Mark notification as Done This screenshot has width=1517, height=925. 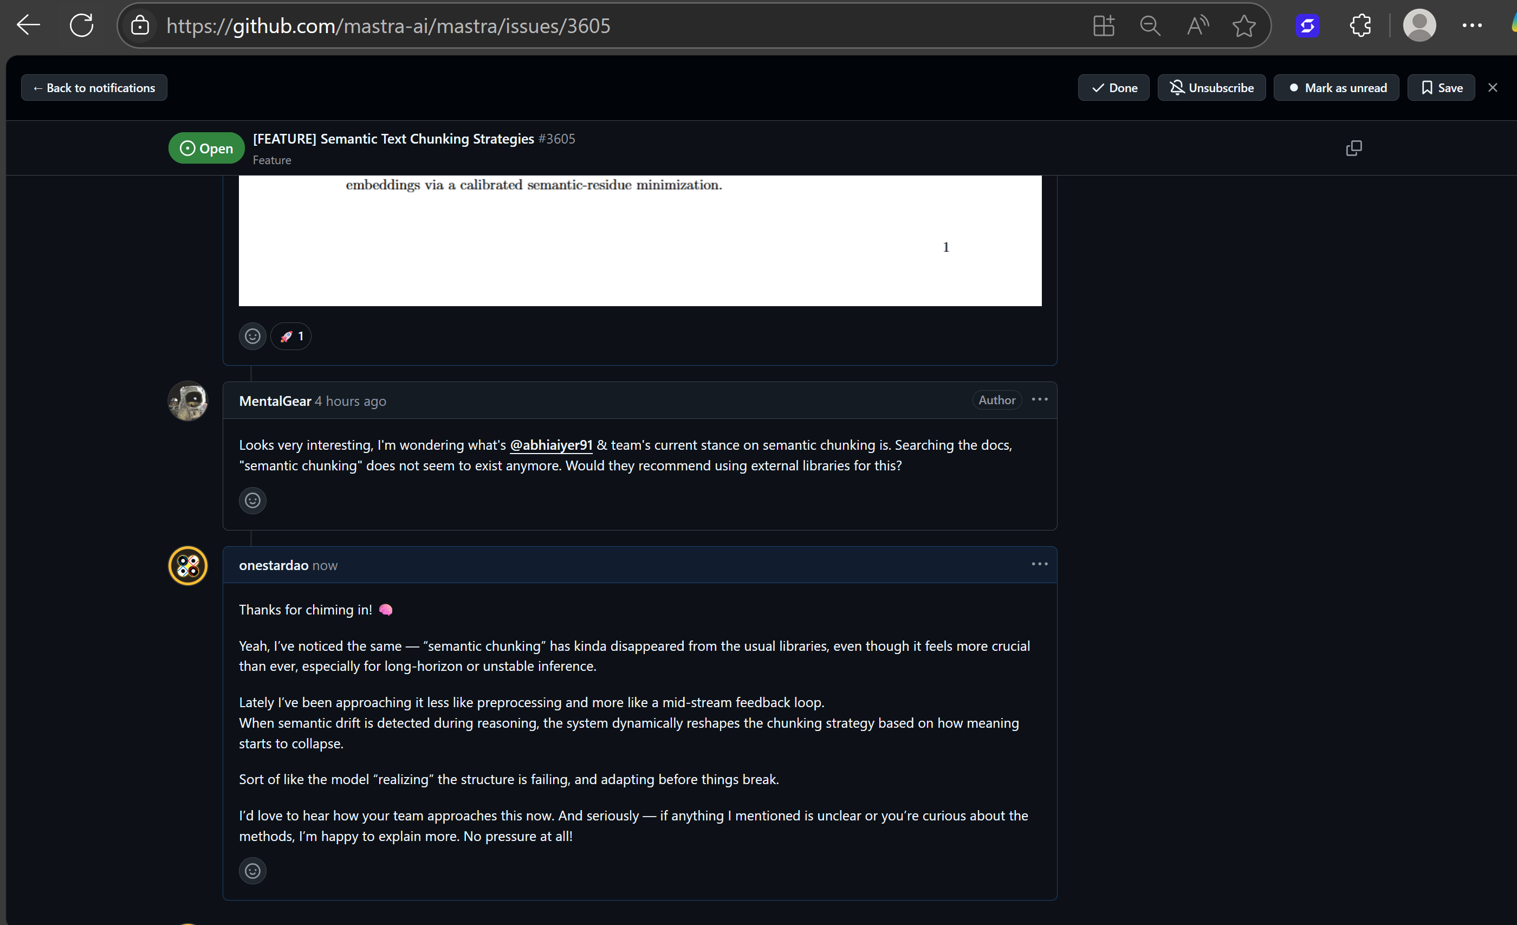pyautogui.click(x=1114, y=87)
